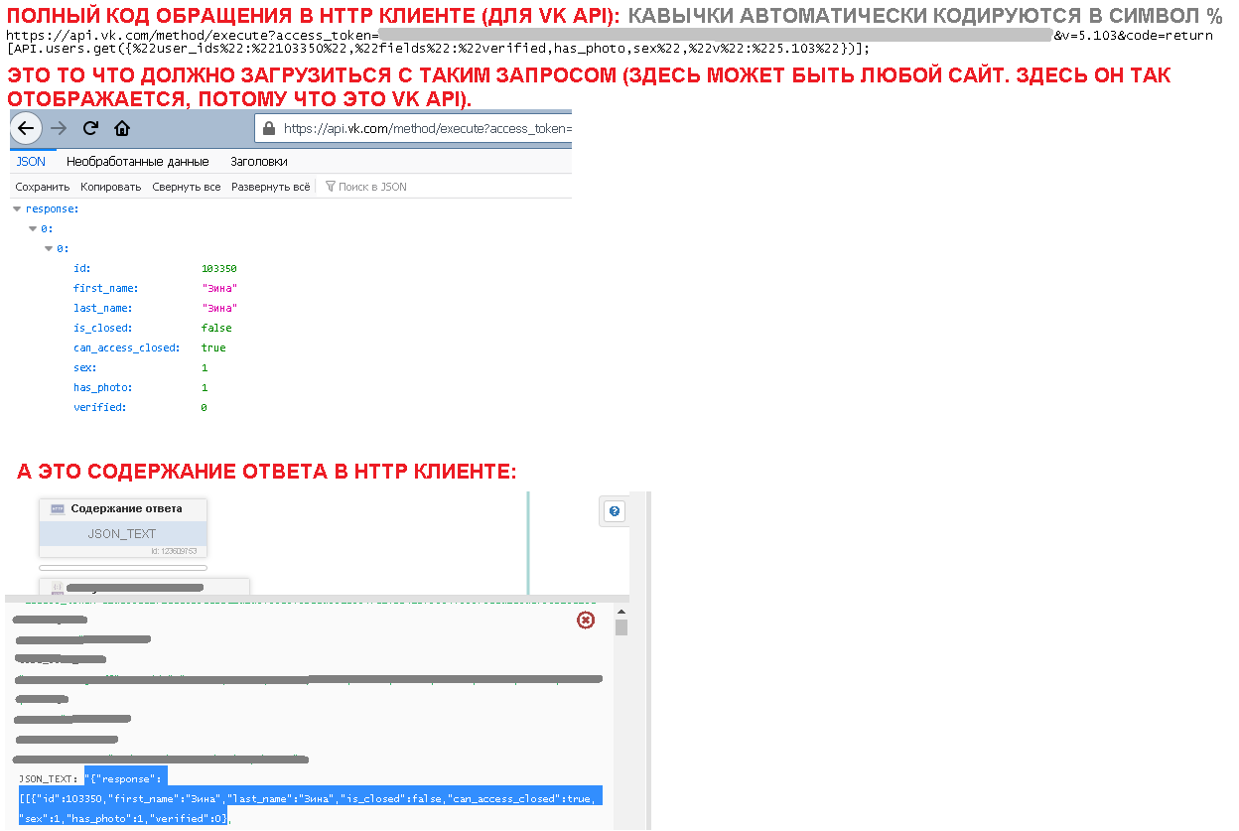1239x831 pixels.
Task: Select the JSON_TEXT variable in the block
Action: click(x=122, y=534)
